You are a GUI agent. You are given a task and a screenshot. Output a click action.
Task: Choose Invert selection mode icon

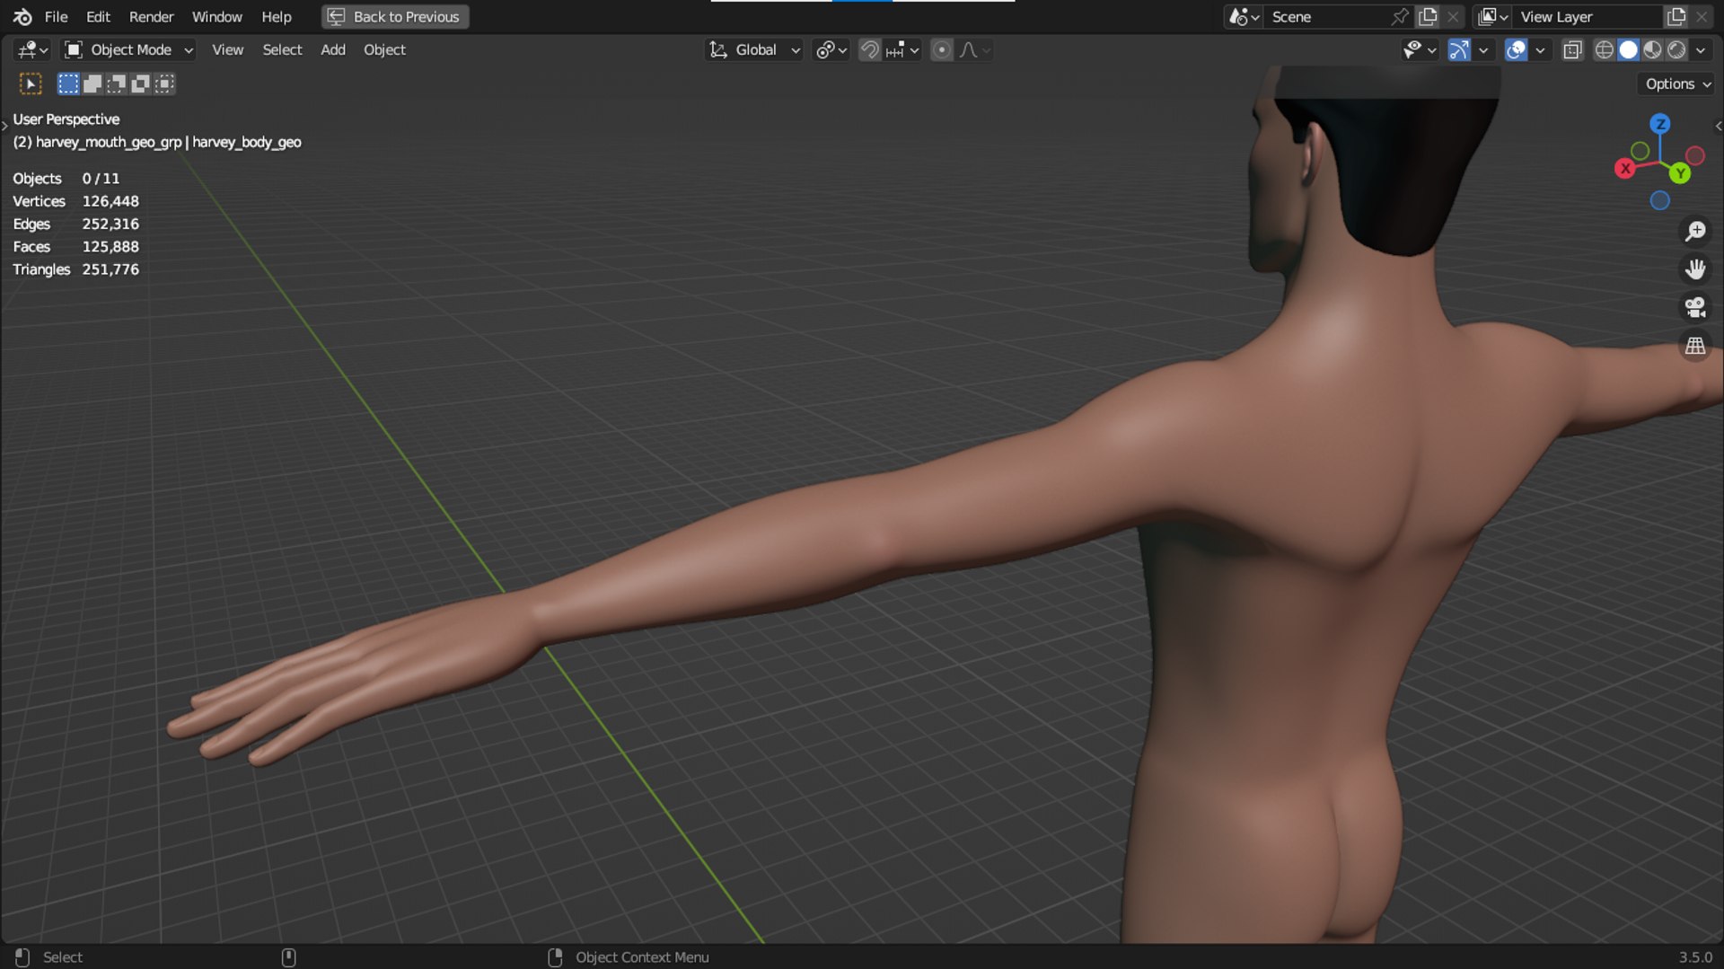point(140,84)
